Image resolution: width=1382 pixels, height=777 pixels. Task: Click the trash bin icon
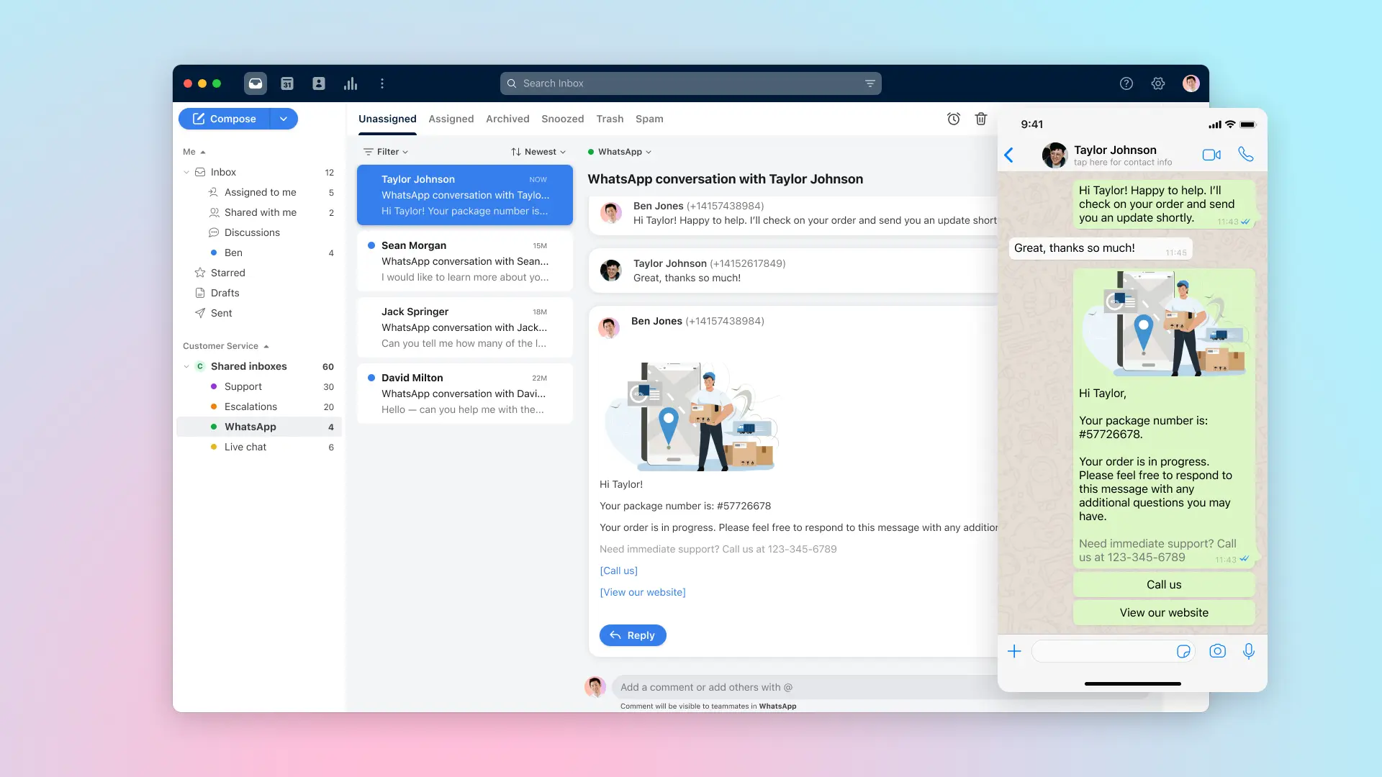pos(981,119)
